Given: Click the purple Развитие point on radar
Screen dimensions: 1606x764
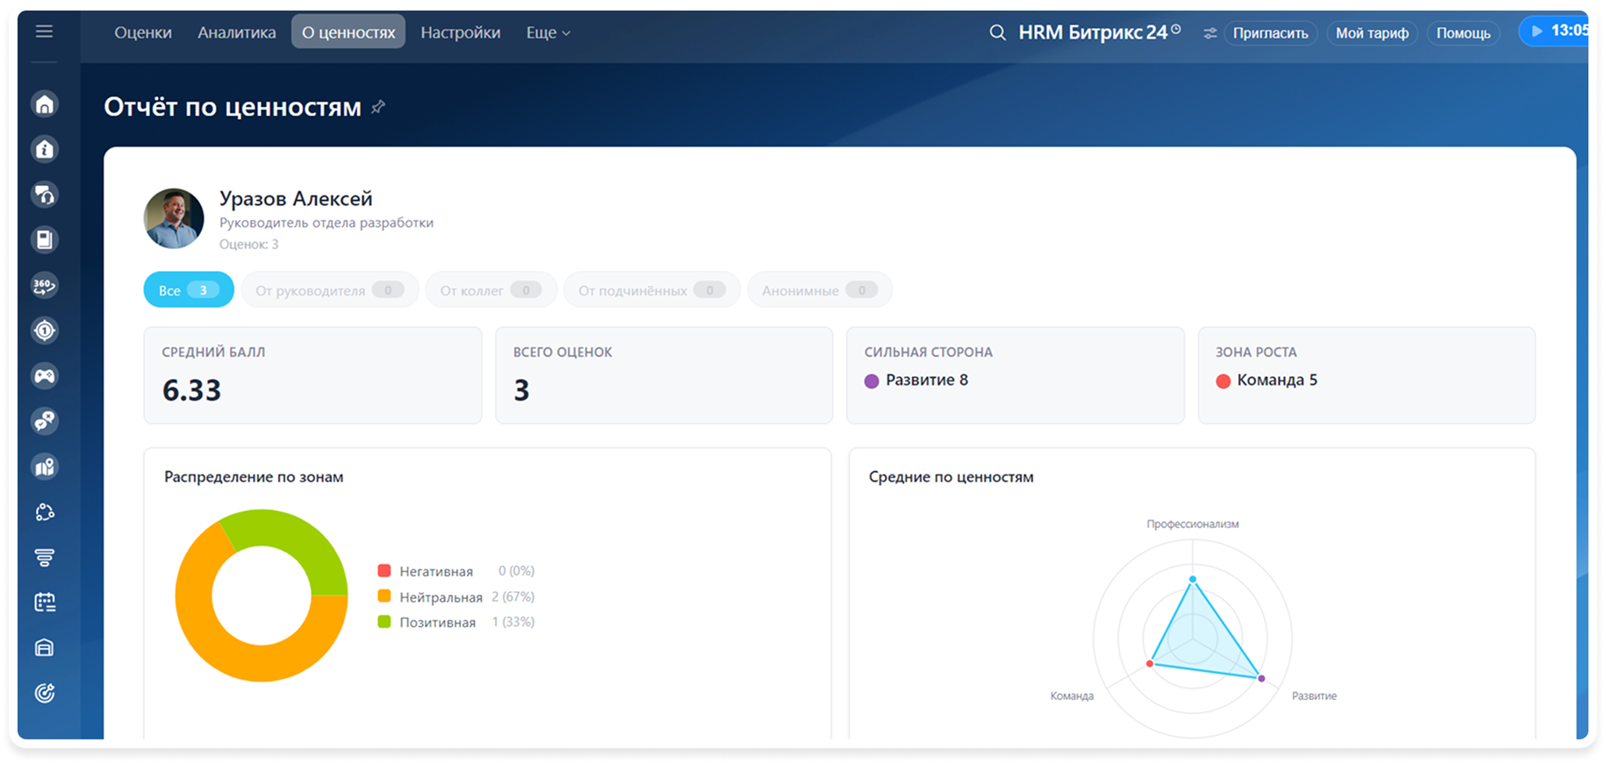Looking at the screenshot, I should coord(1261,678).
